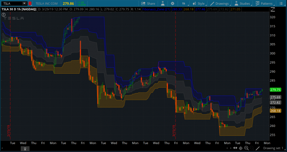Click the chart description info icon
The width and height of the screenshot is (287, 152).
tap(4, 15)
